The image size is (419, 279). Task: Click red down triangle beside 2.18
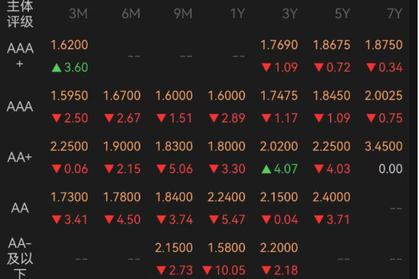266,271
